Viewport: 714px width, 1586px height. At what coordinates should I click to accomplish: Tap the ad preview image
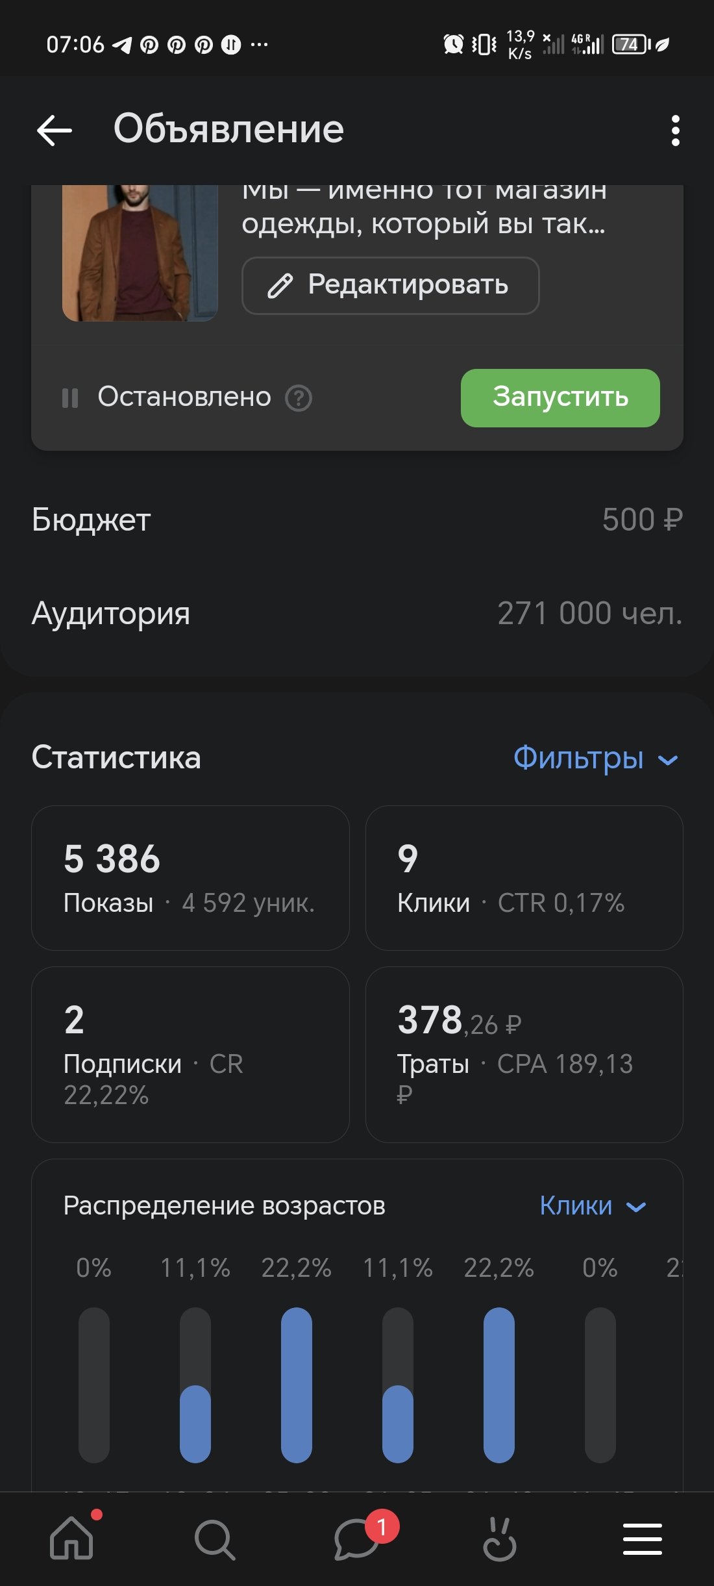[x=140, y=253]
